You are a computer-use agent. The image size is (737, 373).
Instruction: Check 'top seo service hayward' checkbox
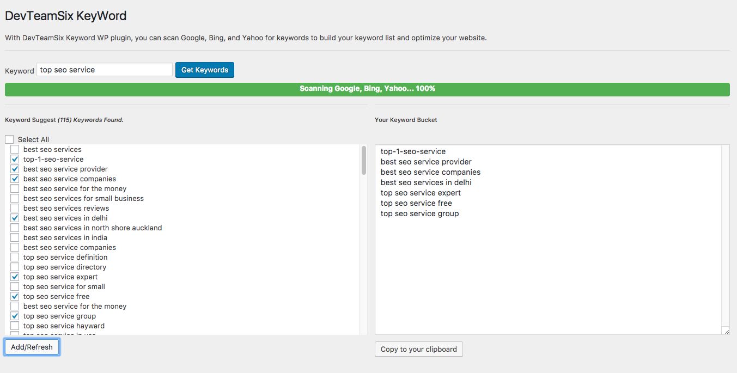[15, 326]
